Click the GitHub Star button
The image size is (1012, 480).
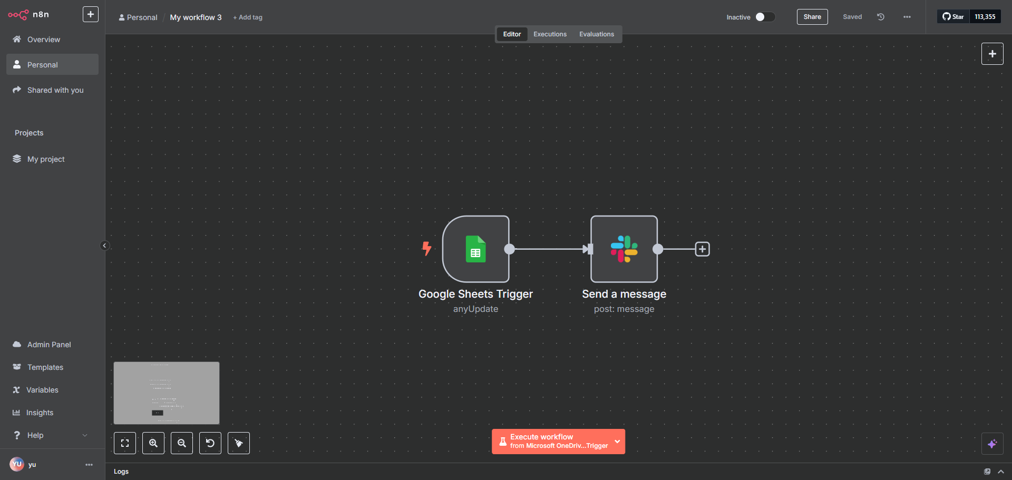point(953,17)
